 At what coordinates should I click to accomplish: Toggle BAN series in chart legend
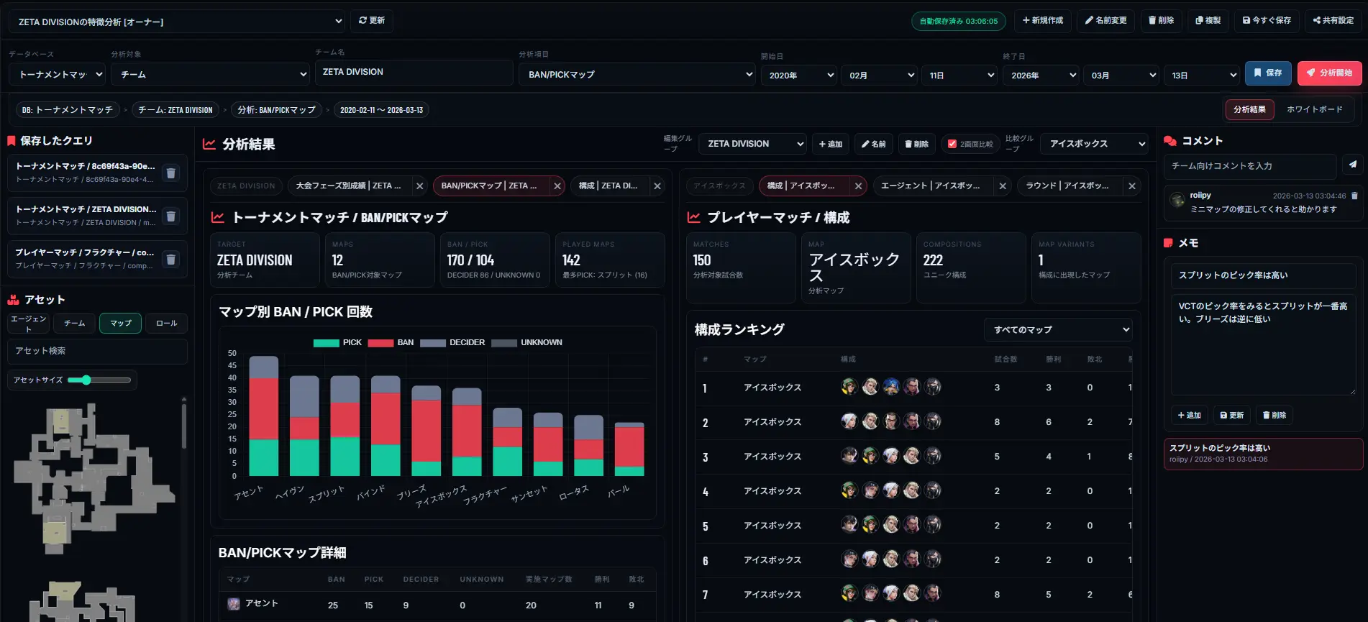pos(391,342)
